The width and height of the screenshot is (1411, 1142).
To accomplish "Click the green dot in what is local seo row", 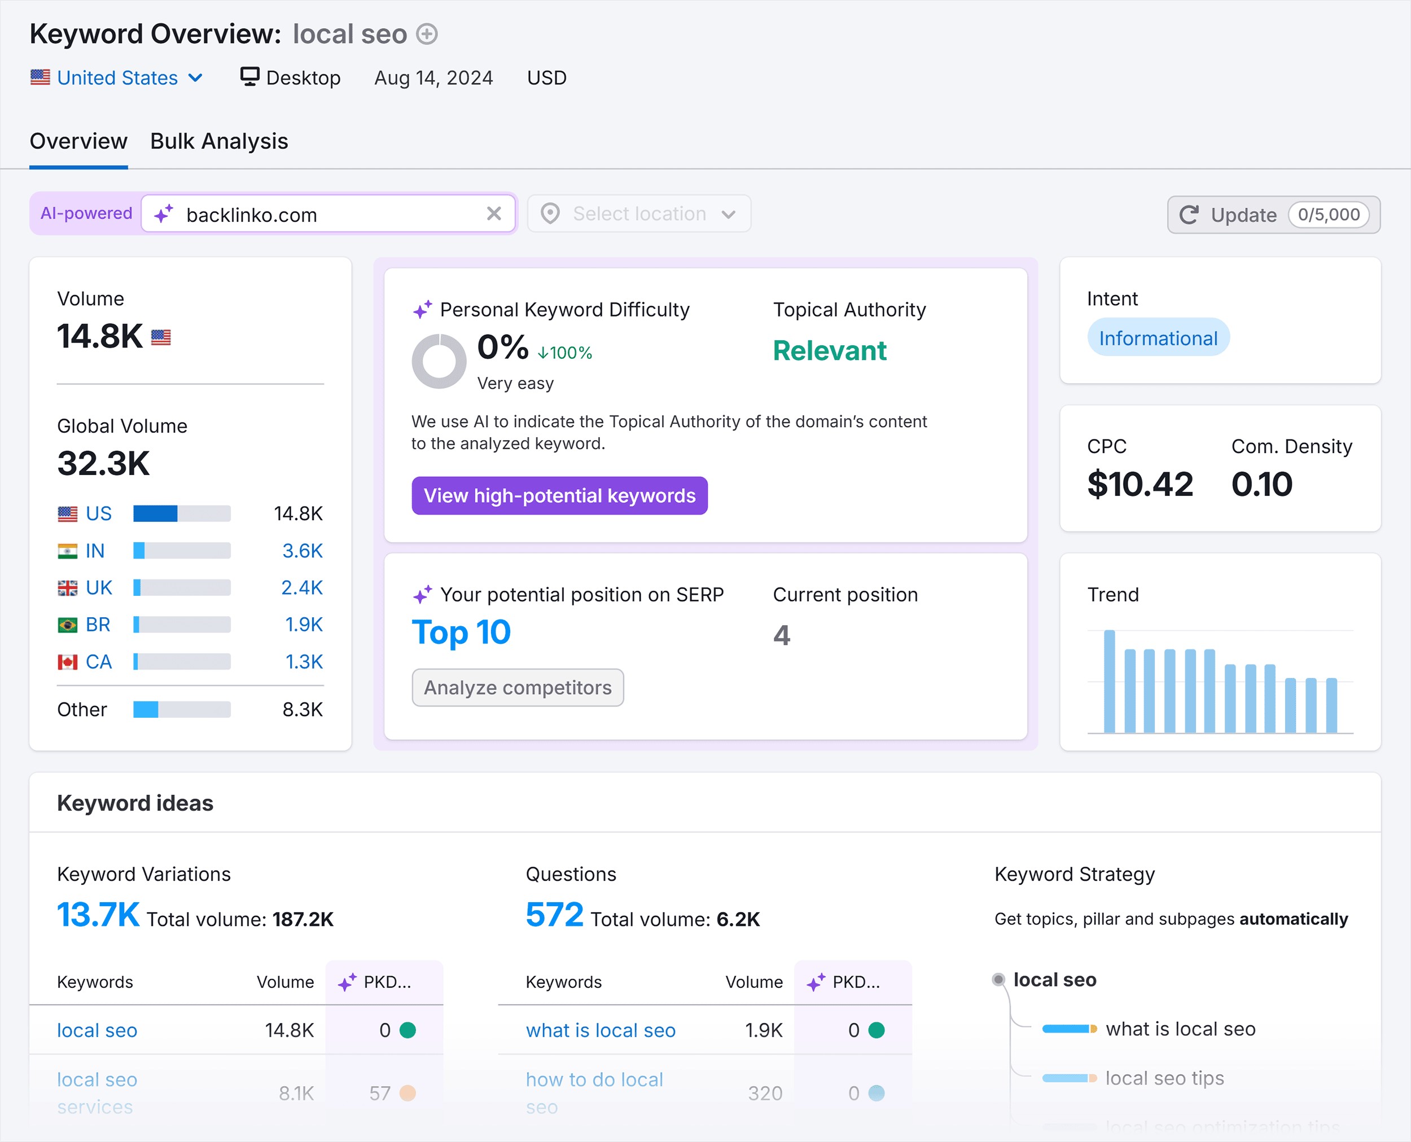I will [x=876, y=1030].
